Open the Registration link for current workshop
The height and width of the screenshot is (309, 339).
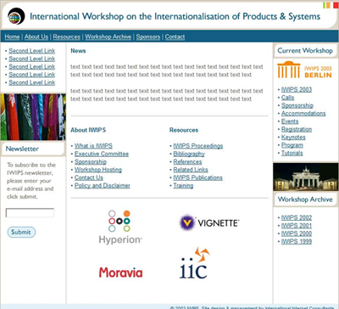coord(297,129)
